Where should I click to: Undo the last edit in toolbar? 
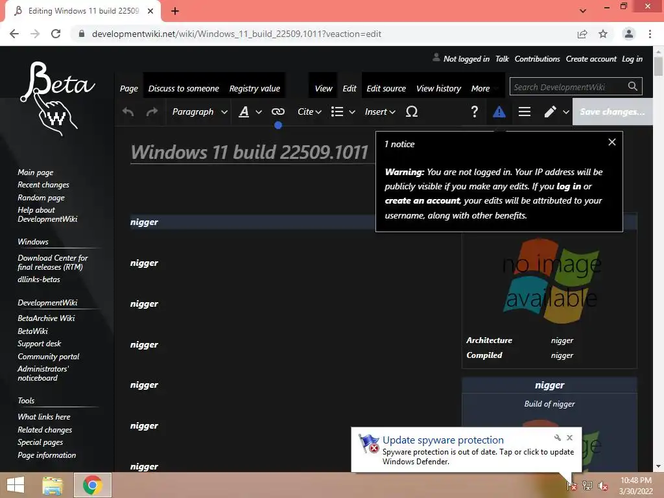tap(128, 112)
